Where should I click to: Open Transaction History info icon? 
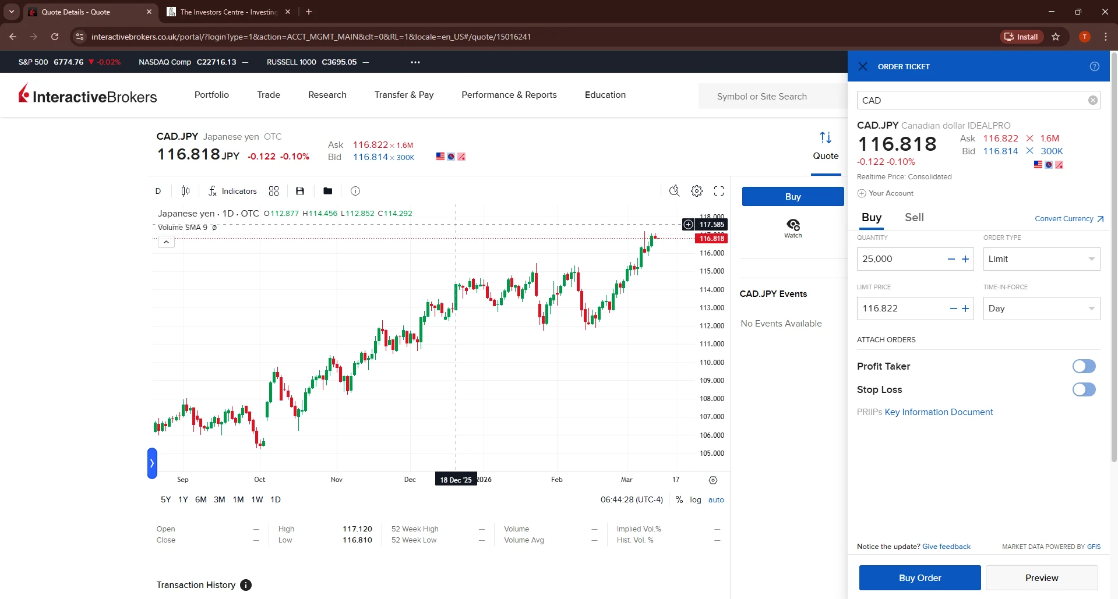click(x=246, y=585)
